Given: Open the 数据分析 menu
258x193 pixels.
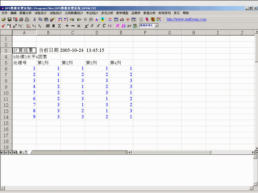Looking at the screenshot, I should [x=25, y=13].
